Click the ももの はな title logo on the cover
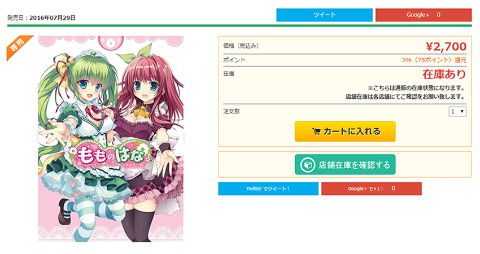Viewport: 480px width, 254px height. pyautogui.click(x=110, y=154)
